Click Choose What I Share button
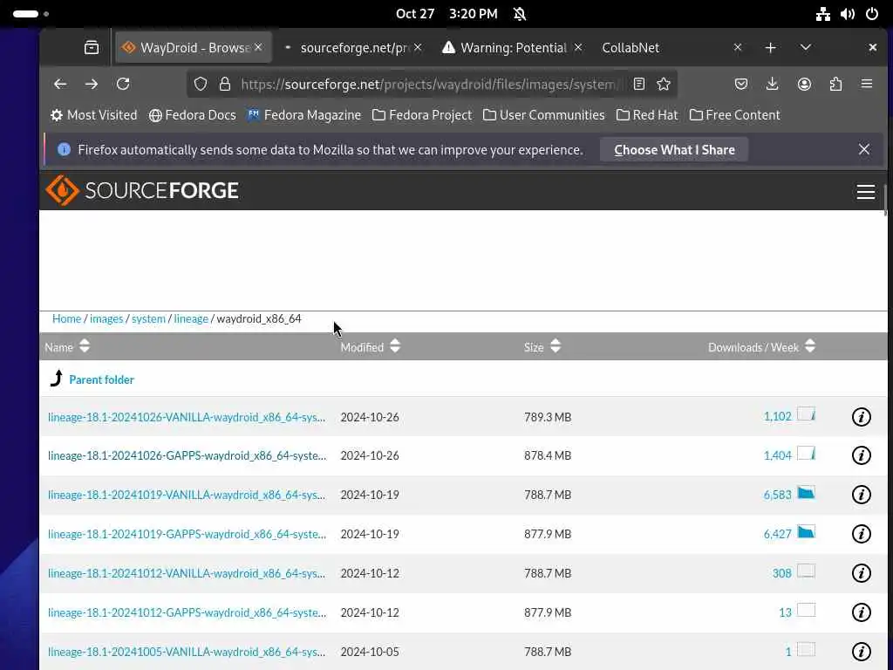 pos(674,150)
